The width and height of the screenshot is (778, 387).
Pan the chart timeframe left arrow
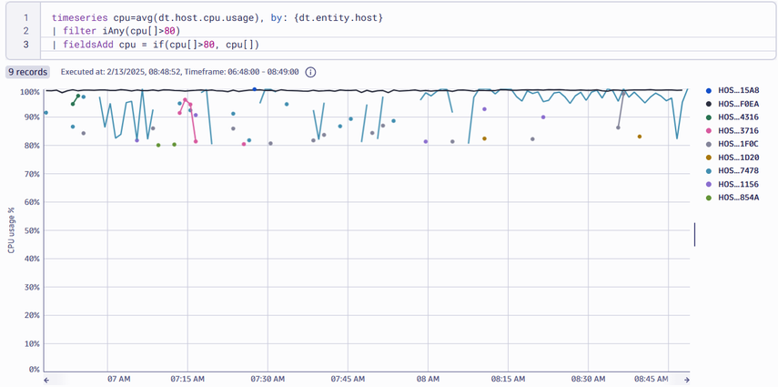click(45, 379)
